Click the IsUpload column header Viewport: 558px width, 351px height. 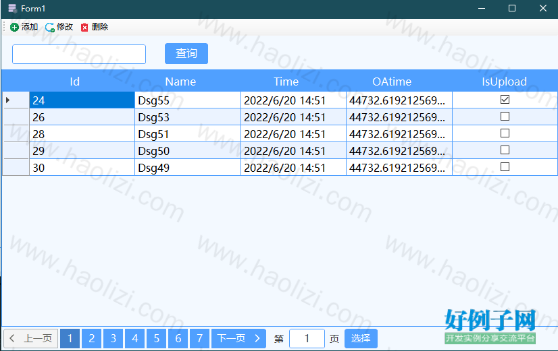click(504, 82)
